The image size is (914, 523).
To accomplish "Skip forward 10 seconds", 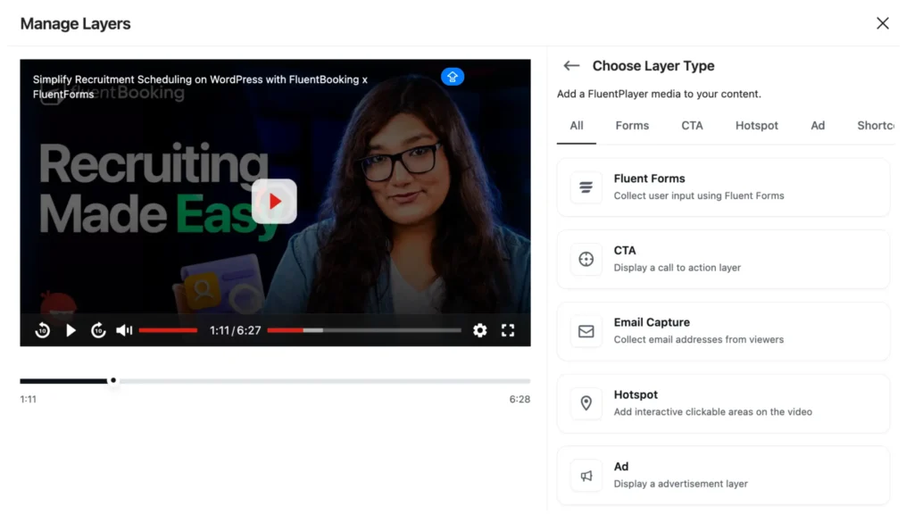I will pos(98,330).
